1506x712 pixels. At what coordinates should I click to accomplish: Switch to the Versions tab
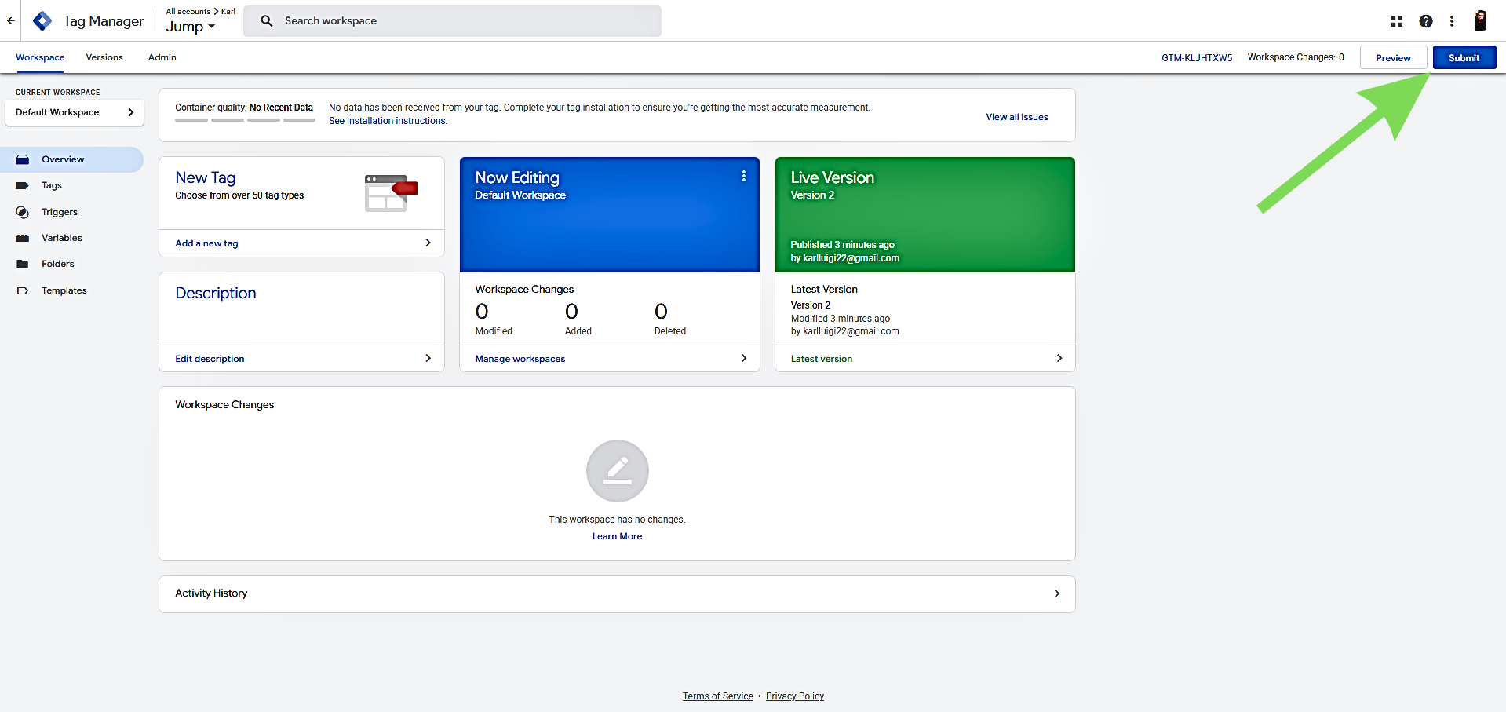click(104, 57)
